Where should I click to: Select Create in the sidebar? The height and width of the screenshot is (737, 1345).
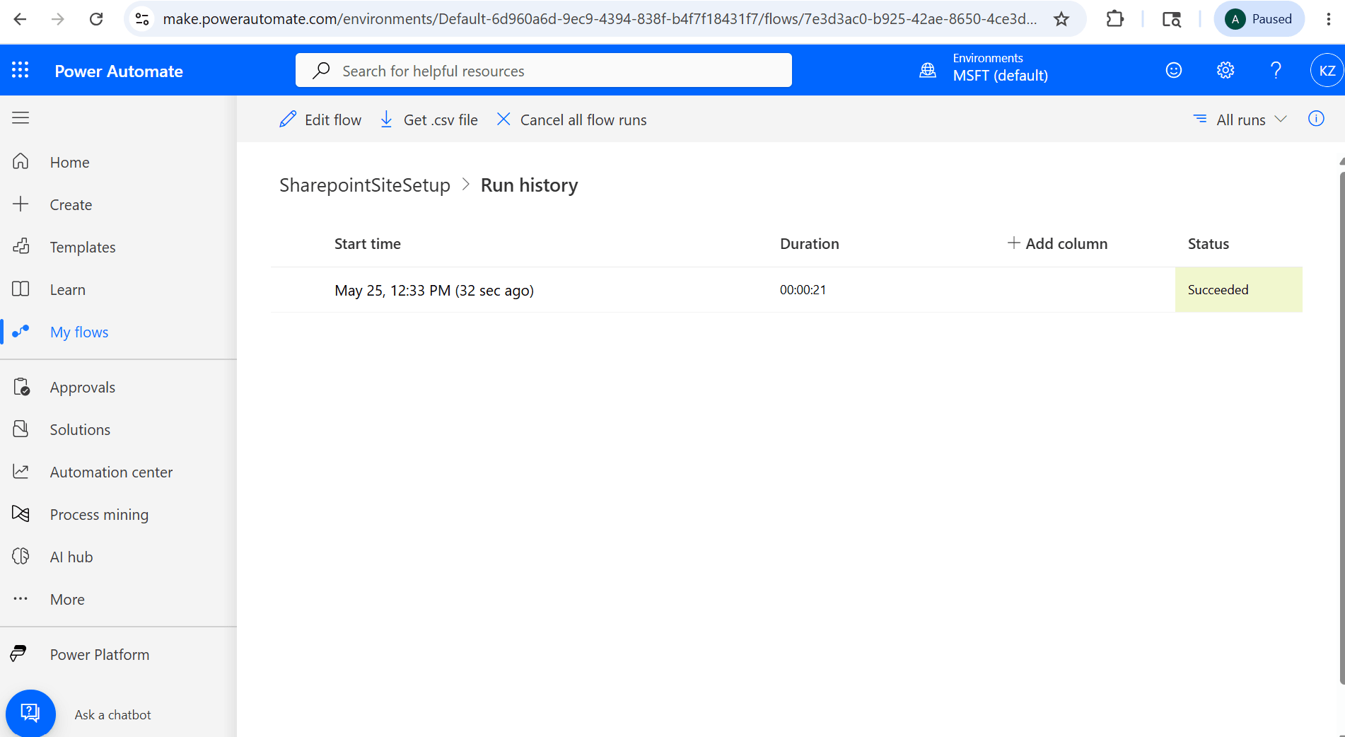pos(71,204)
